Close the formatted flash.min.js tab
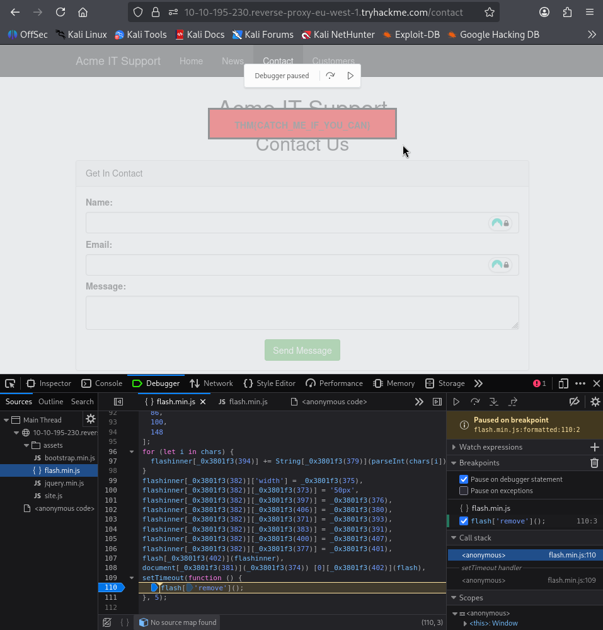Viewport: 603px width, 630px height. [x=203, y=402]
